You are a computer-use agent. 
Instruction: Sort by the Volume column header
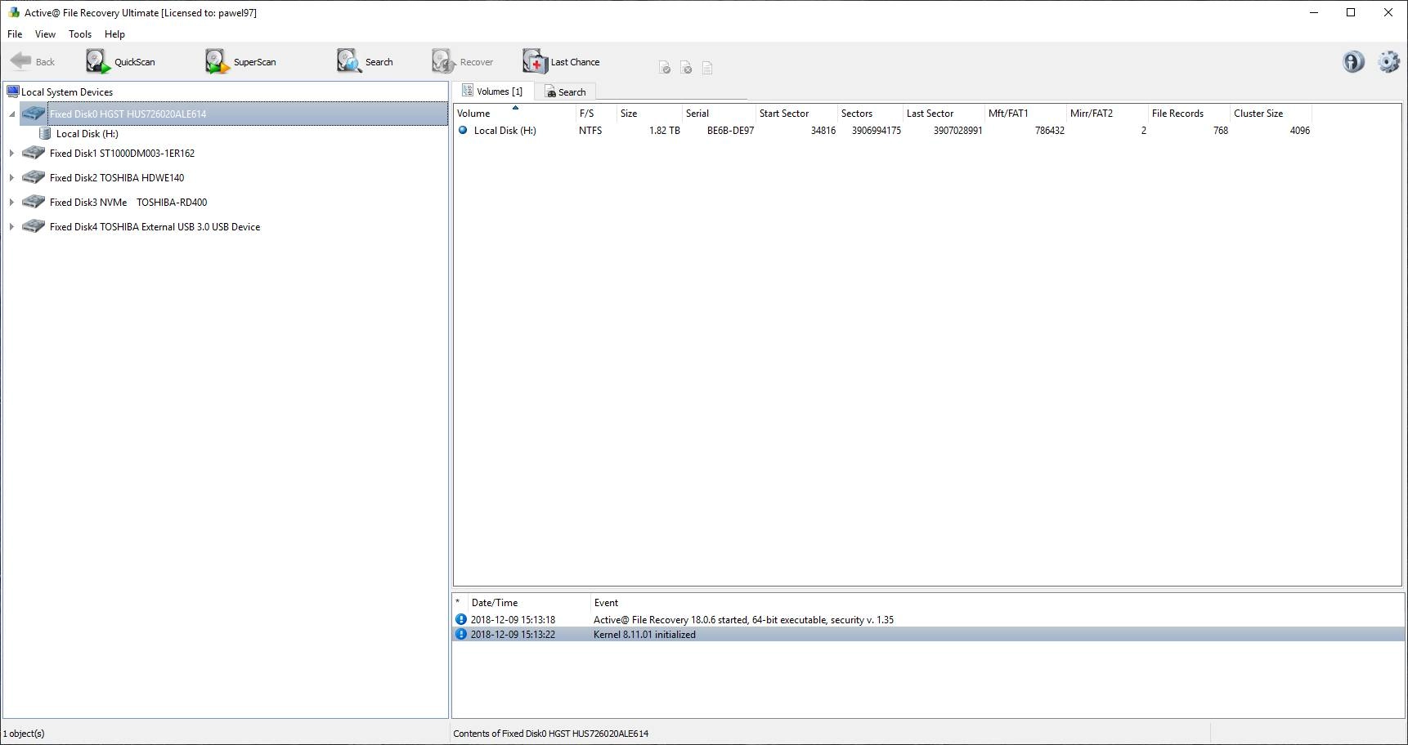click(514, 114)
